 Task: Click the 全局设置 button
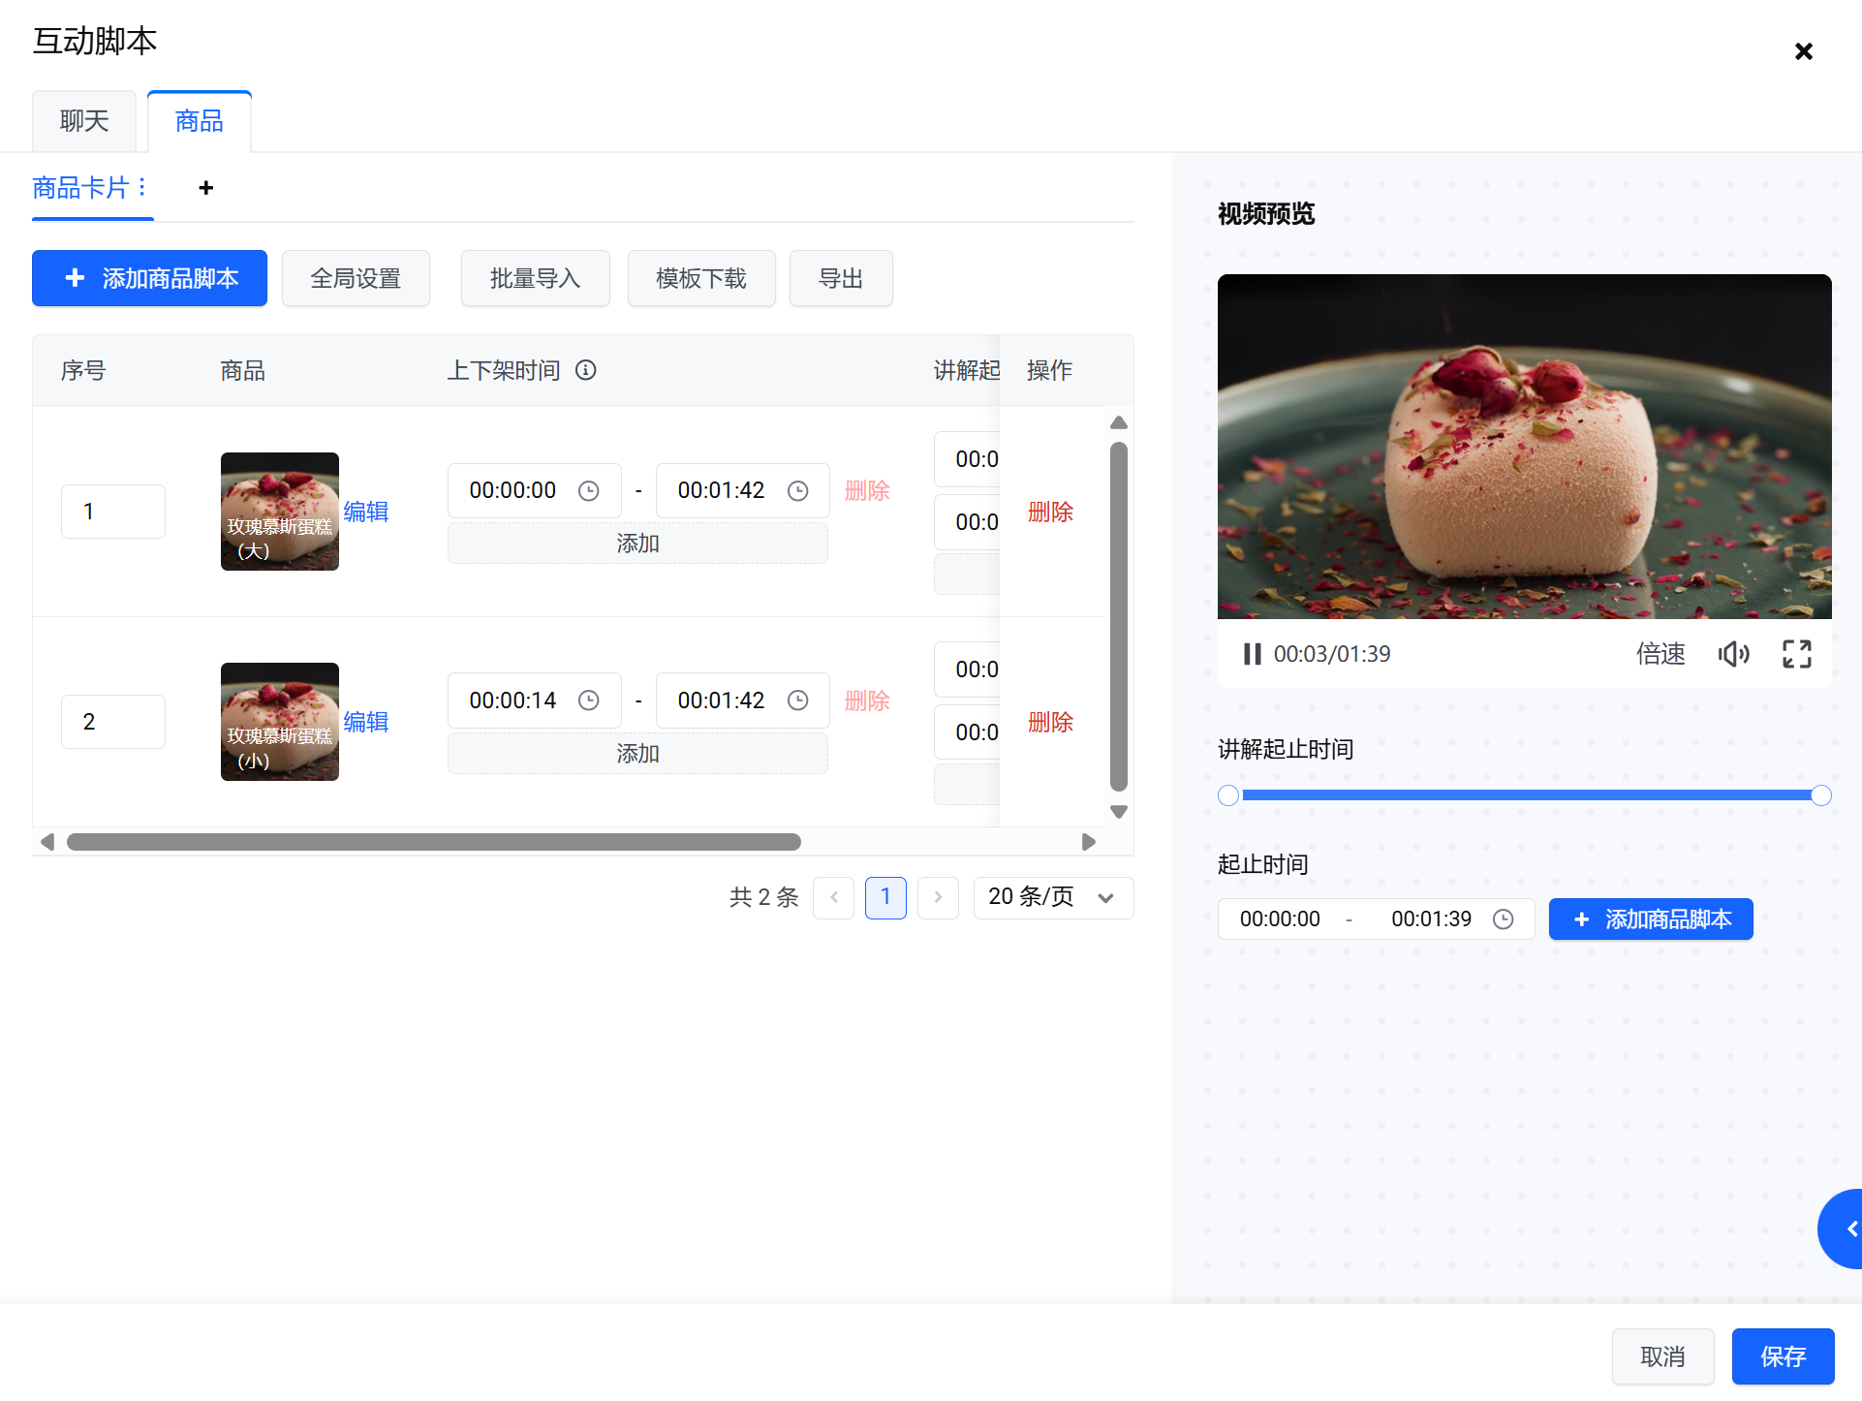[356, 279]
